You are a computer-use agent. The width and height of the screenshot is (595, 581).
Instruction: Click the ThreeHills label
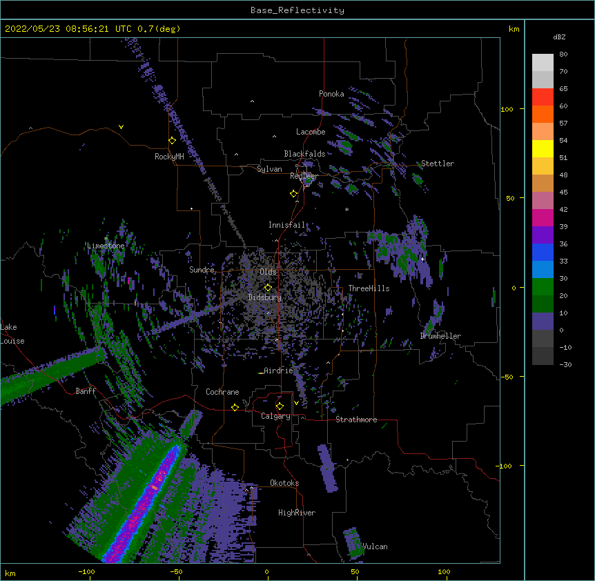click(x=369, y=288)
